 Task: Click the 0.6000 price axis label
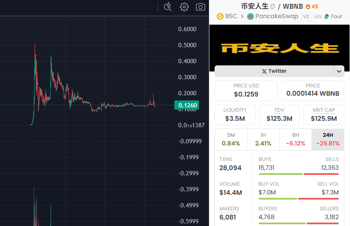(x=187, y=29)
